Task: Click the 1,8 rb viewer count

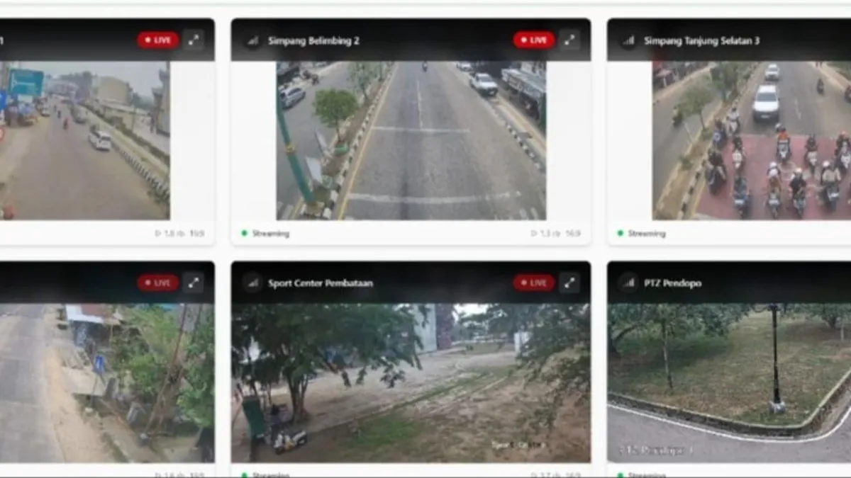Action: [174, 233]
